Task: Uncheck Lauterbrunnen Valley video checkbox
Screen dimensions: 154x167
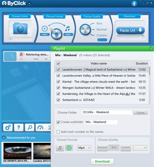Action: coord(58,76)
